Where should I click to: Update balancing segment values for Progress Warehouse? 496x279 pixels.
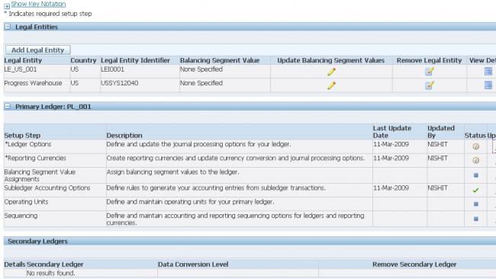point(331,85)
